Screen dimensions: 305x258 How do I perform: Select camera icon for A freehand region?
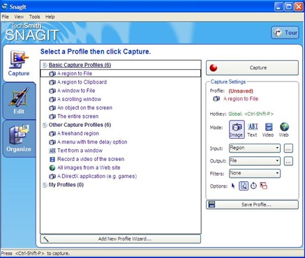(52, 134)
